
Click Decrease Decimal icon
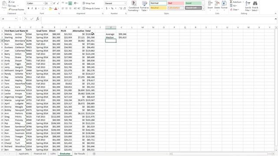pos(125,8)
